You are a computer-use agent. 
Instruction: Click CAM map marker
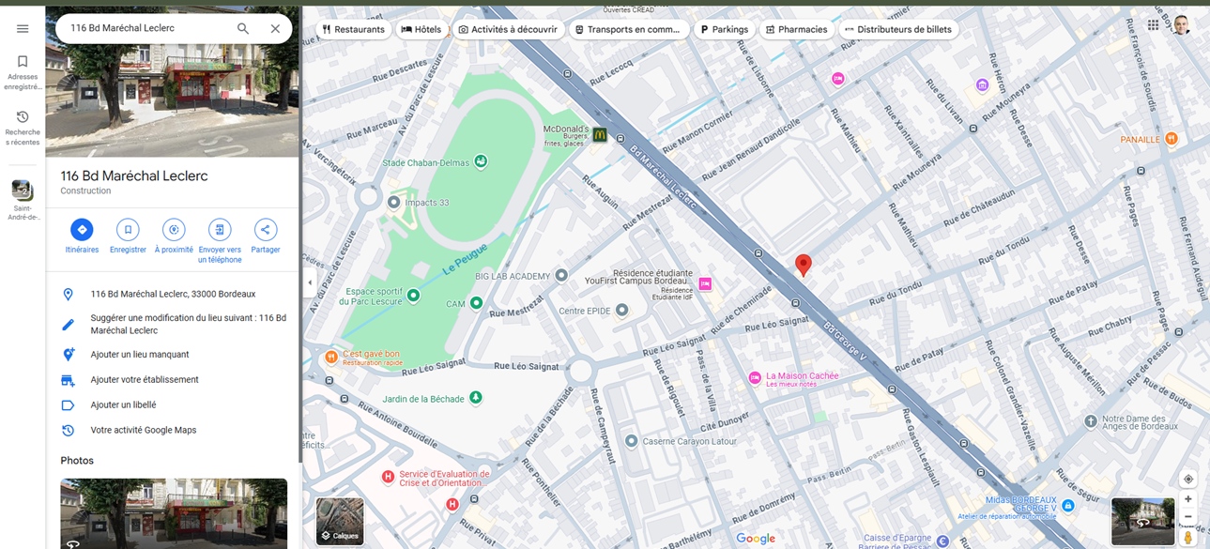pos(476,303)
